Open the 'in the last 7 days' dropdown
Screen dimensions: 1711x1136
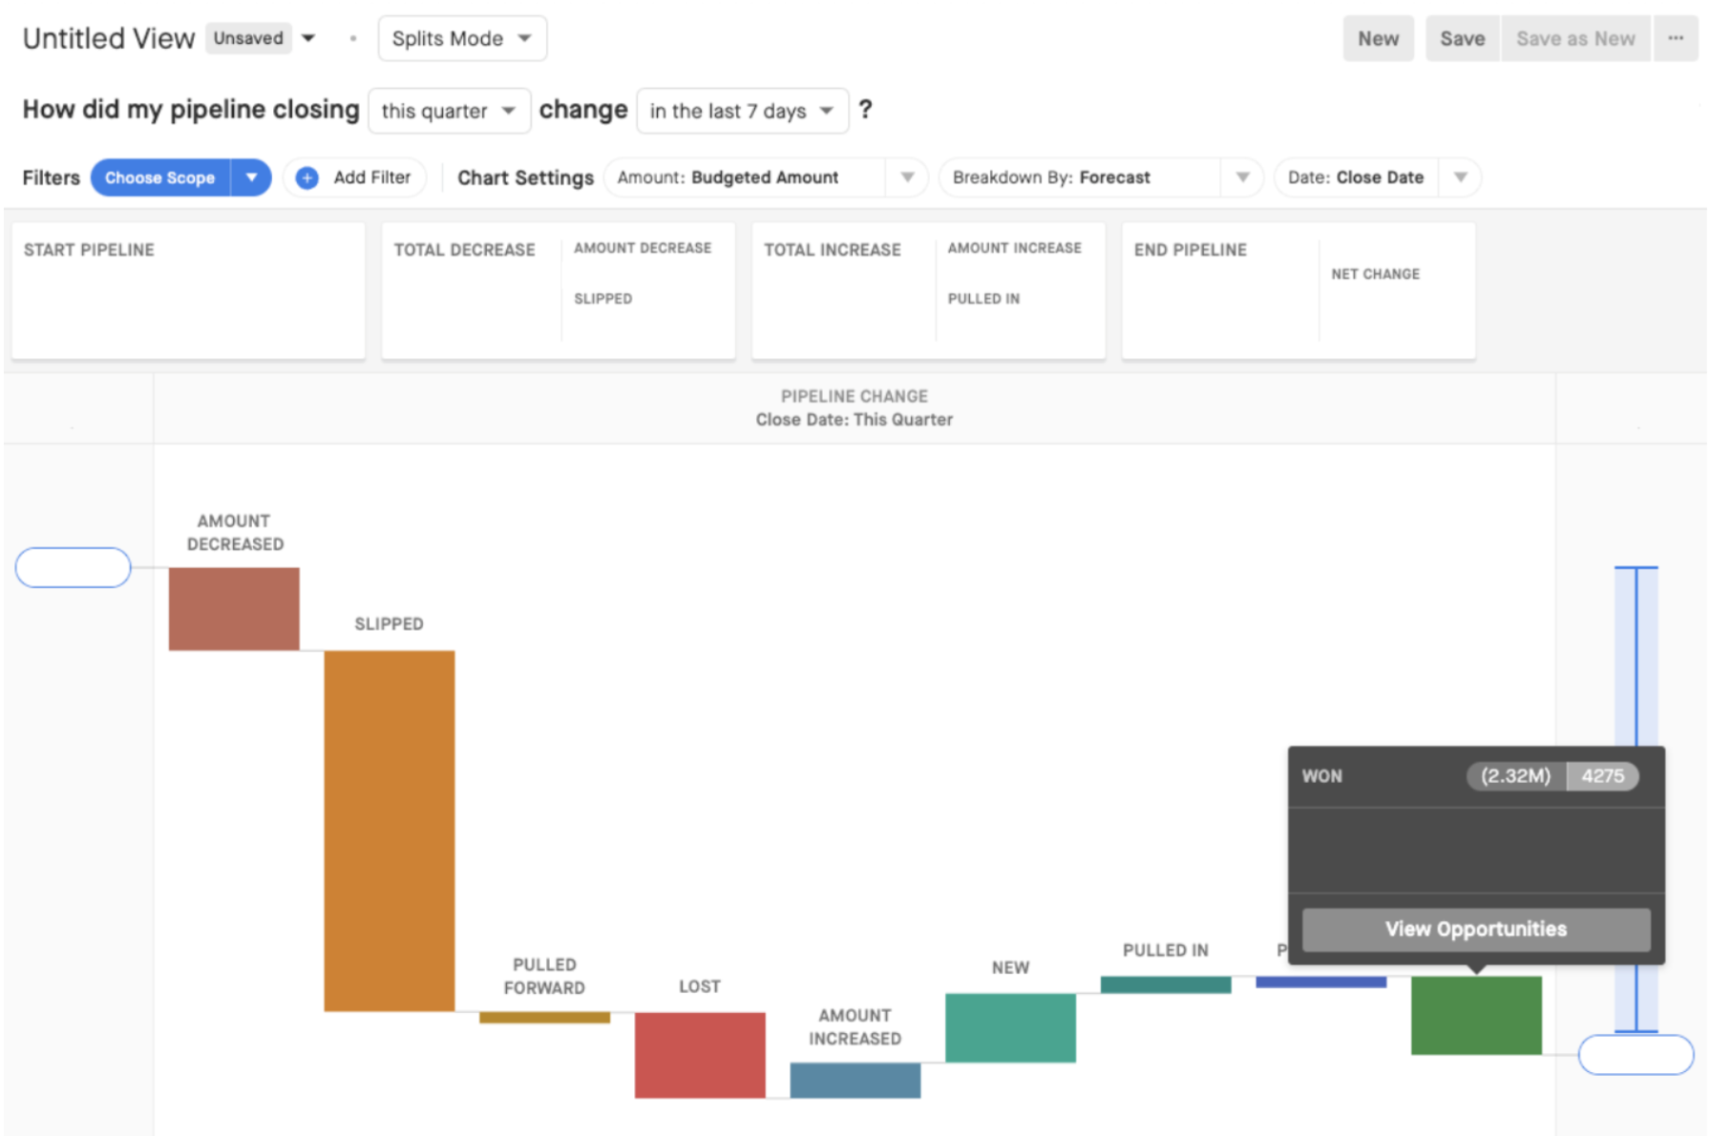click(742, 111)
